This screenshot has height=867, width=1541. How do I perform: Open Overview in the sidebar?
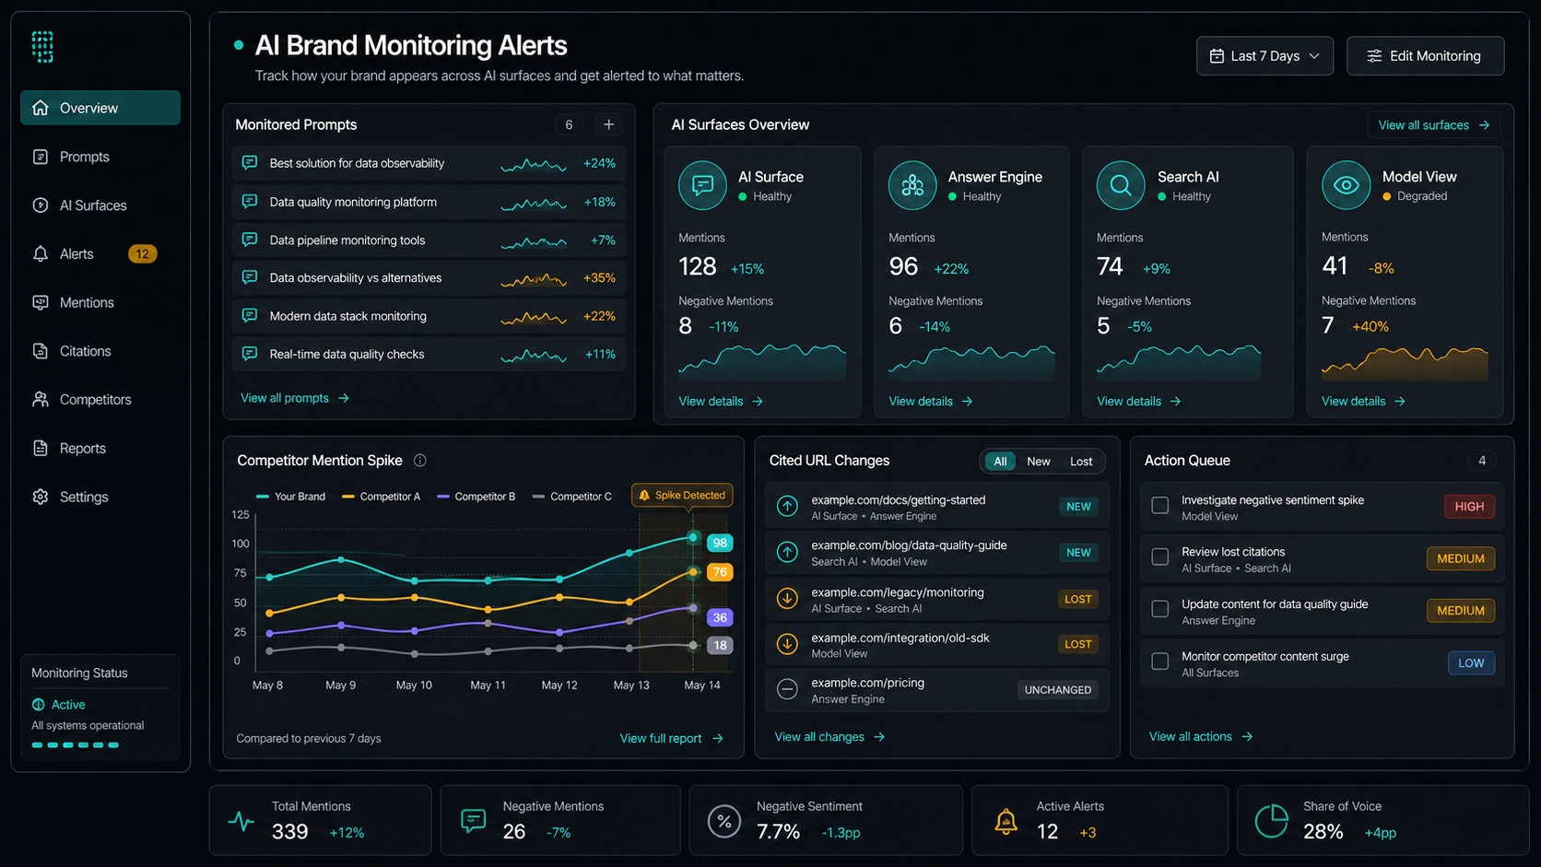(x=100, y=108)
